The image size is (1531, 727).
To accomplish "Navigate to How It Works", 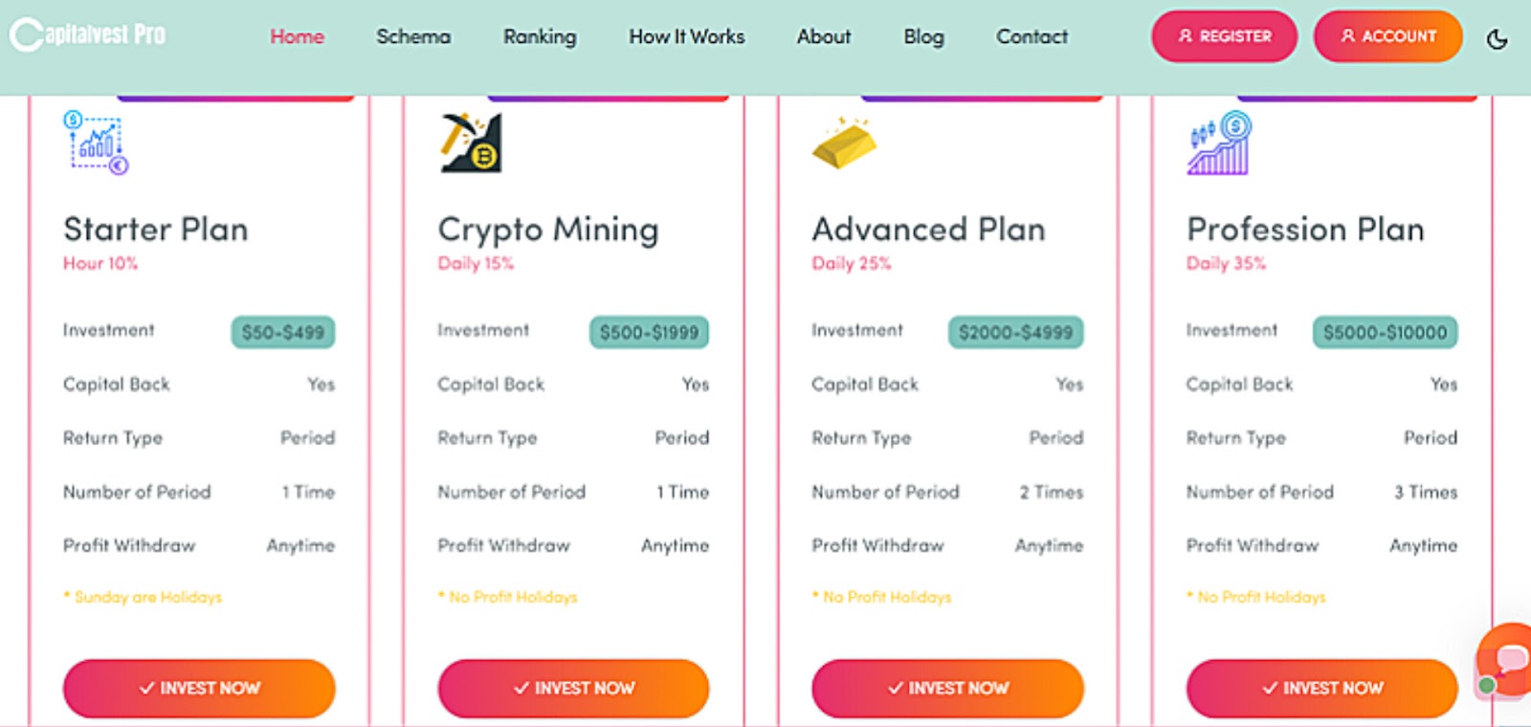I will click(686, 36).
